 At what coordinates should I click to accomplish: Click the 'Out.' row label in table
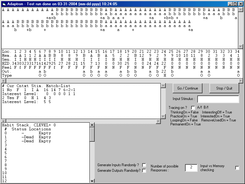click(x=6, y=71)
